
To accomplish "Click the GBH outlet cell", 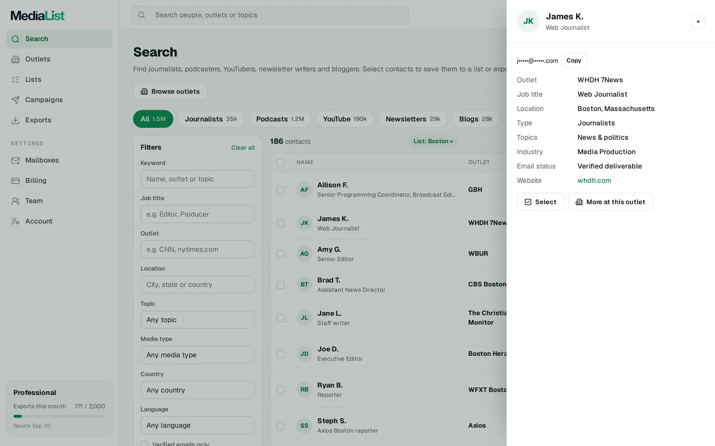I will point(475,190).
